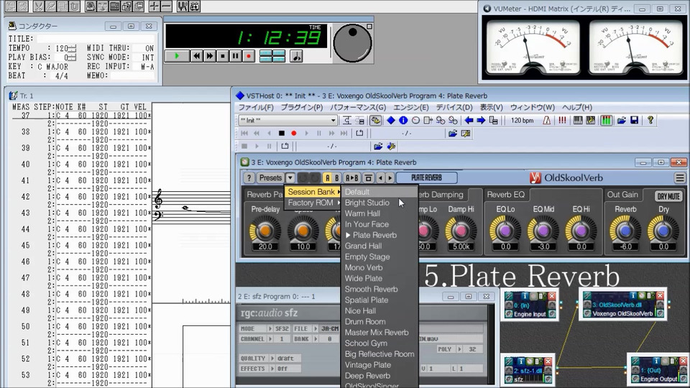Expand the Session Bank submenu
The width and height of the screenshot is (690, 388).
tap(313, 192)
